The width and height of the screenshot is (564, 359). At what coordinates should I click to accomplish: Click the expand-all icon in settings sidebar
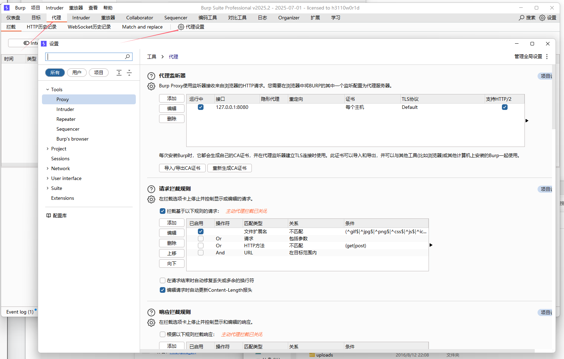click(x=119, y=73)
